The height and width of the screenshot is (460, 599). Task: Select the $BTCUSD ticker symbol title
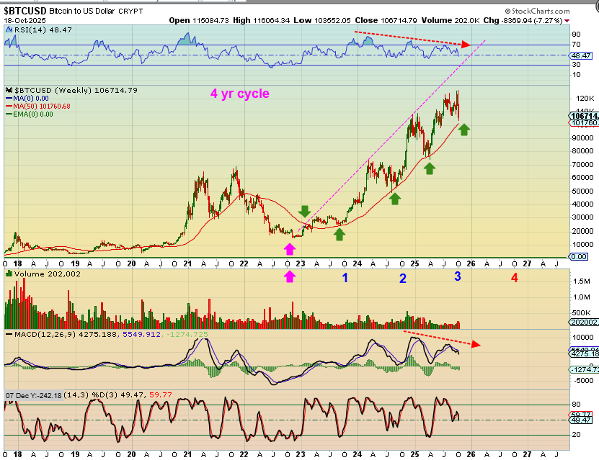pos(25,11)
